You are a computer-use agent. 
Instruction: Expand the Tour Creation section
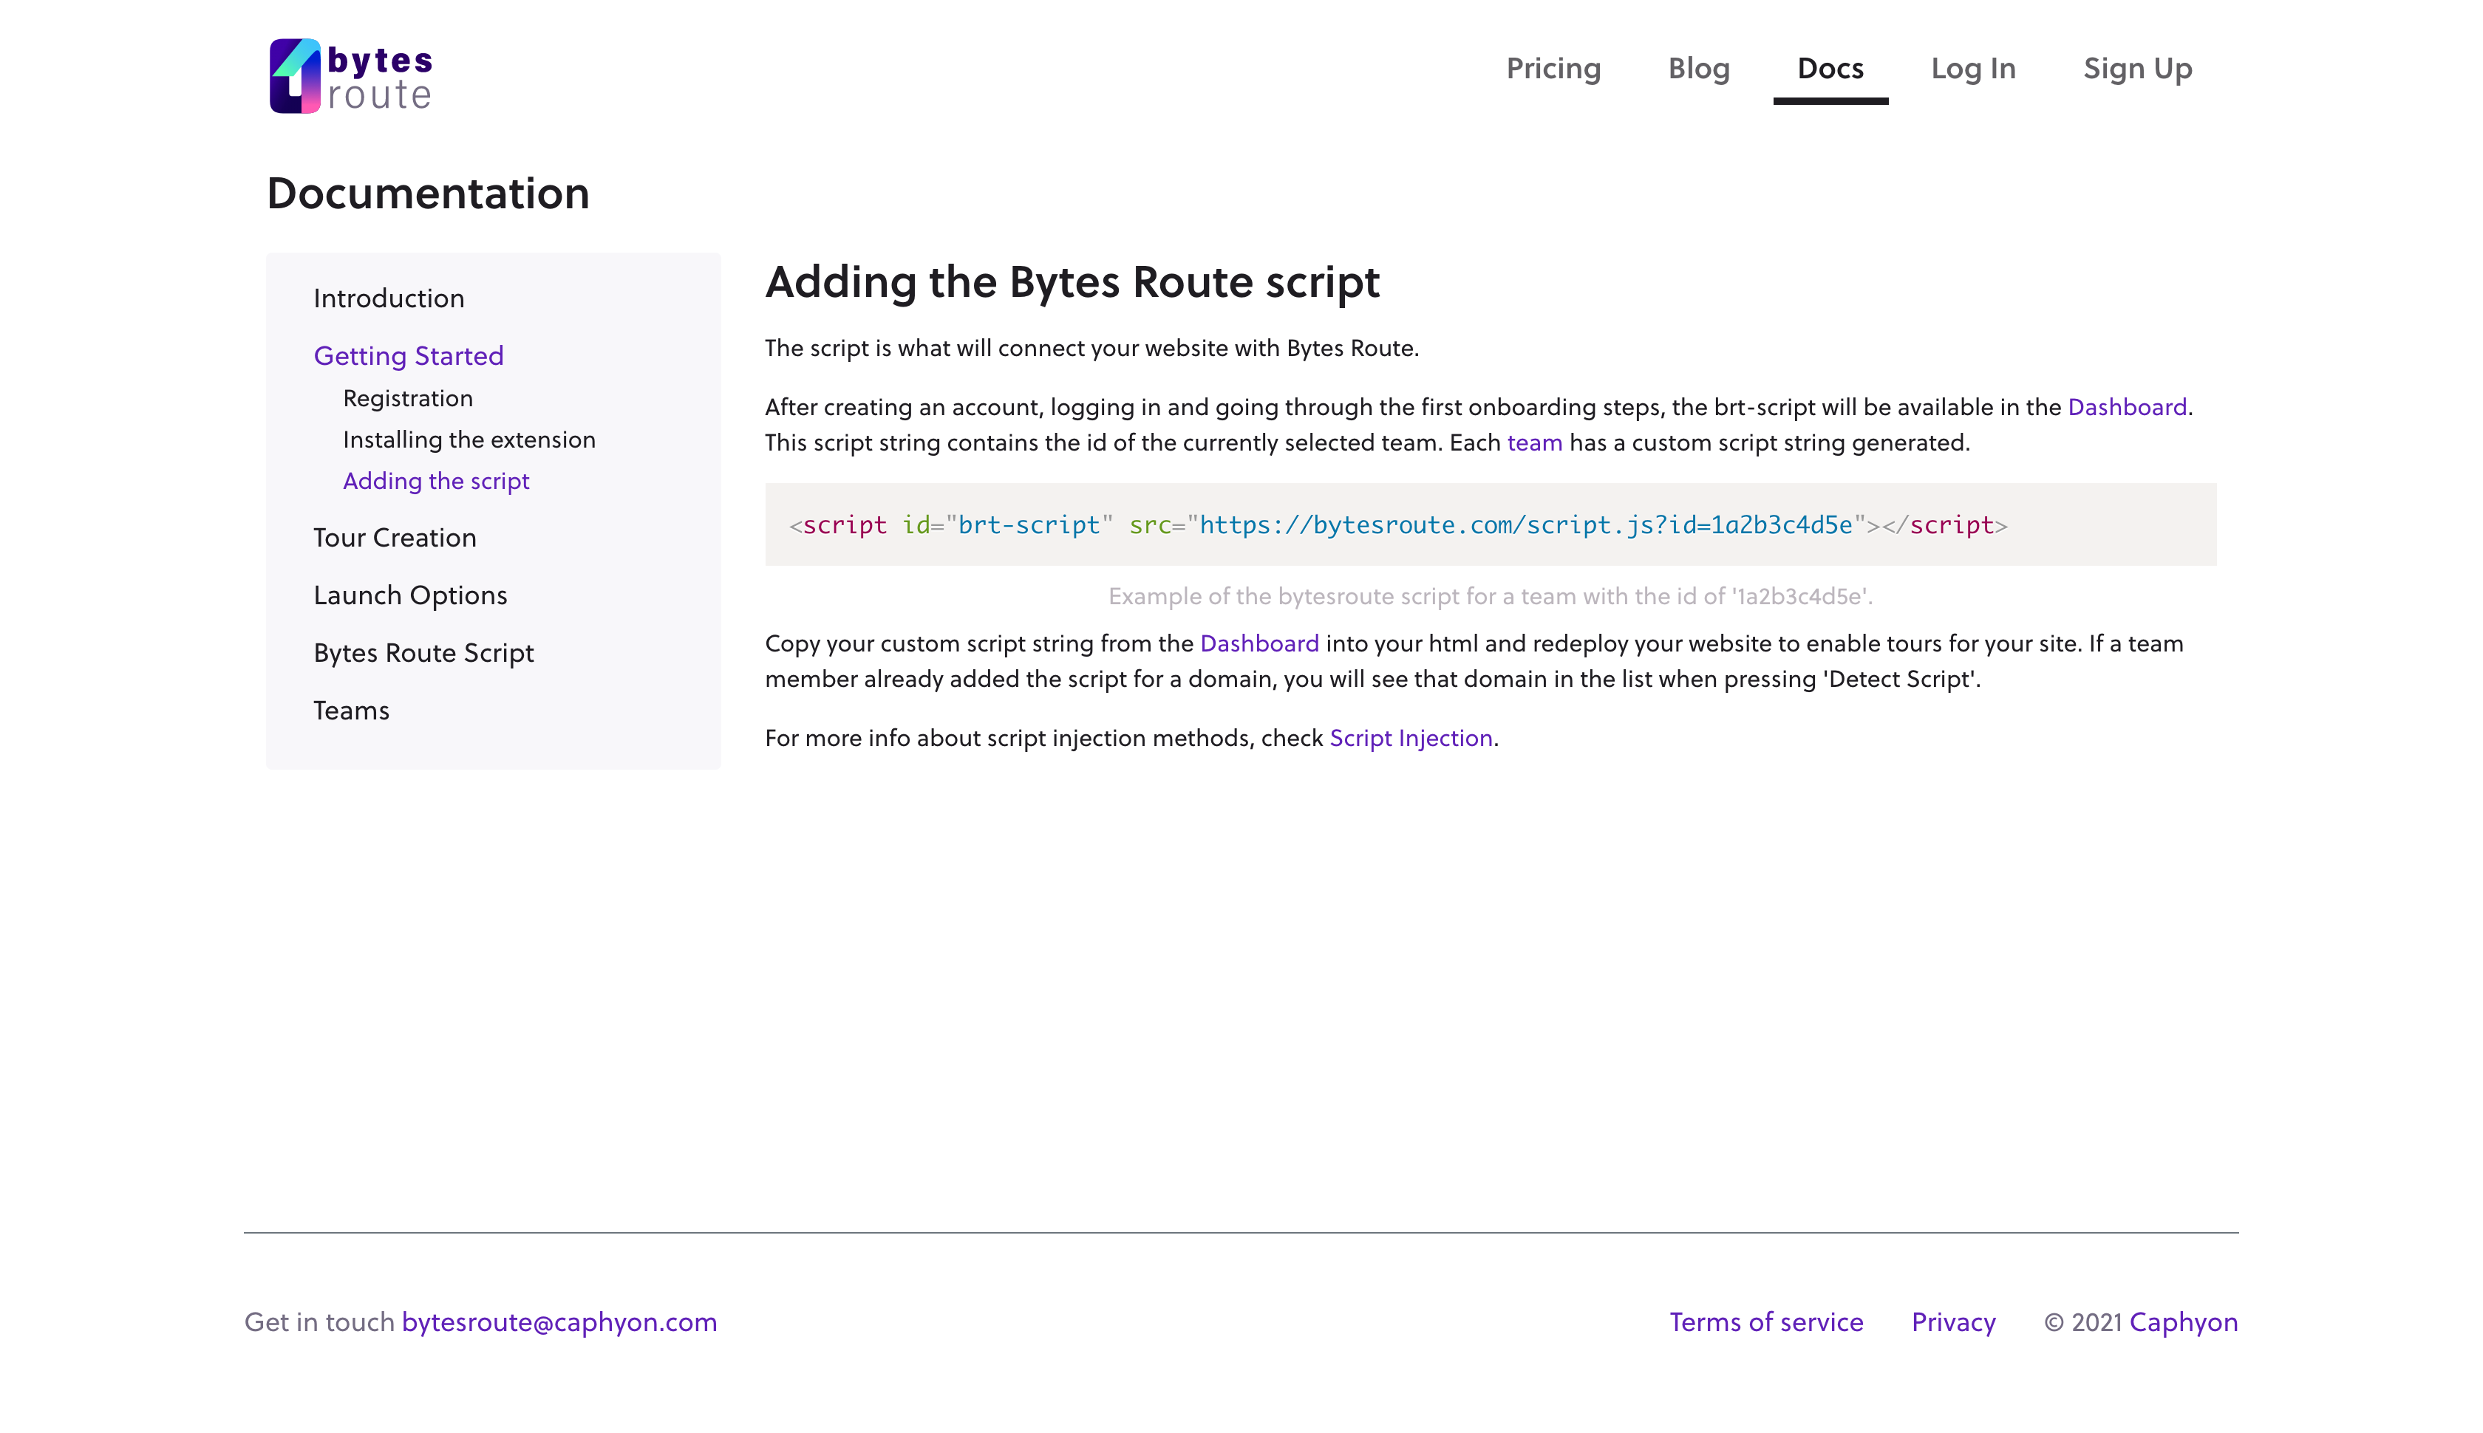pos(394,538)
